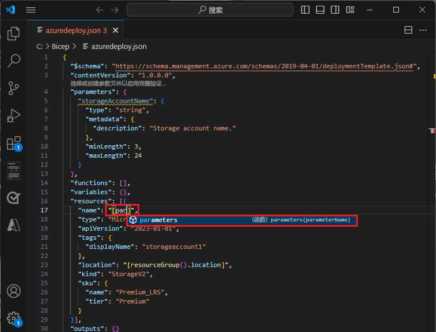Open Source Control view
The width and height of the screenshot is (436, 332).
pos(13,88)
